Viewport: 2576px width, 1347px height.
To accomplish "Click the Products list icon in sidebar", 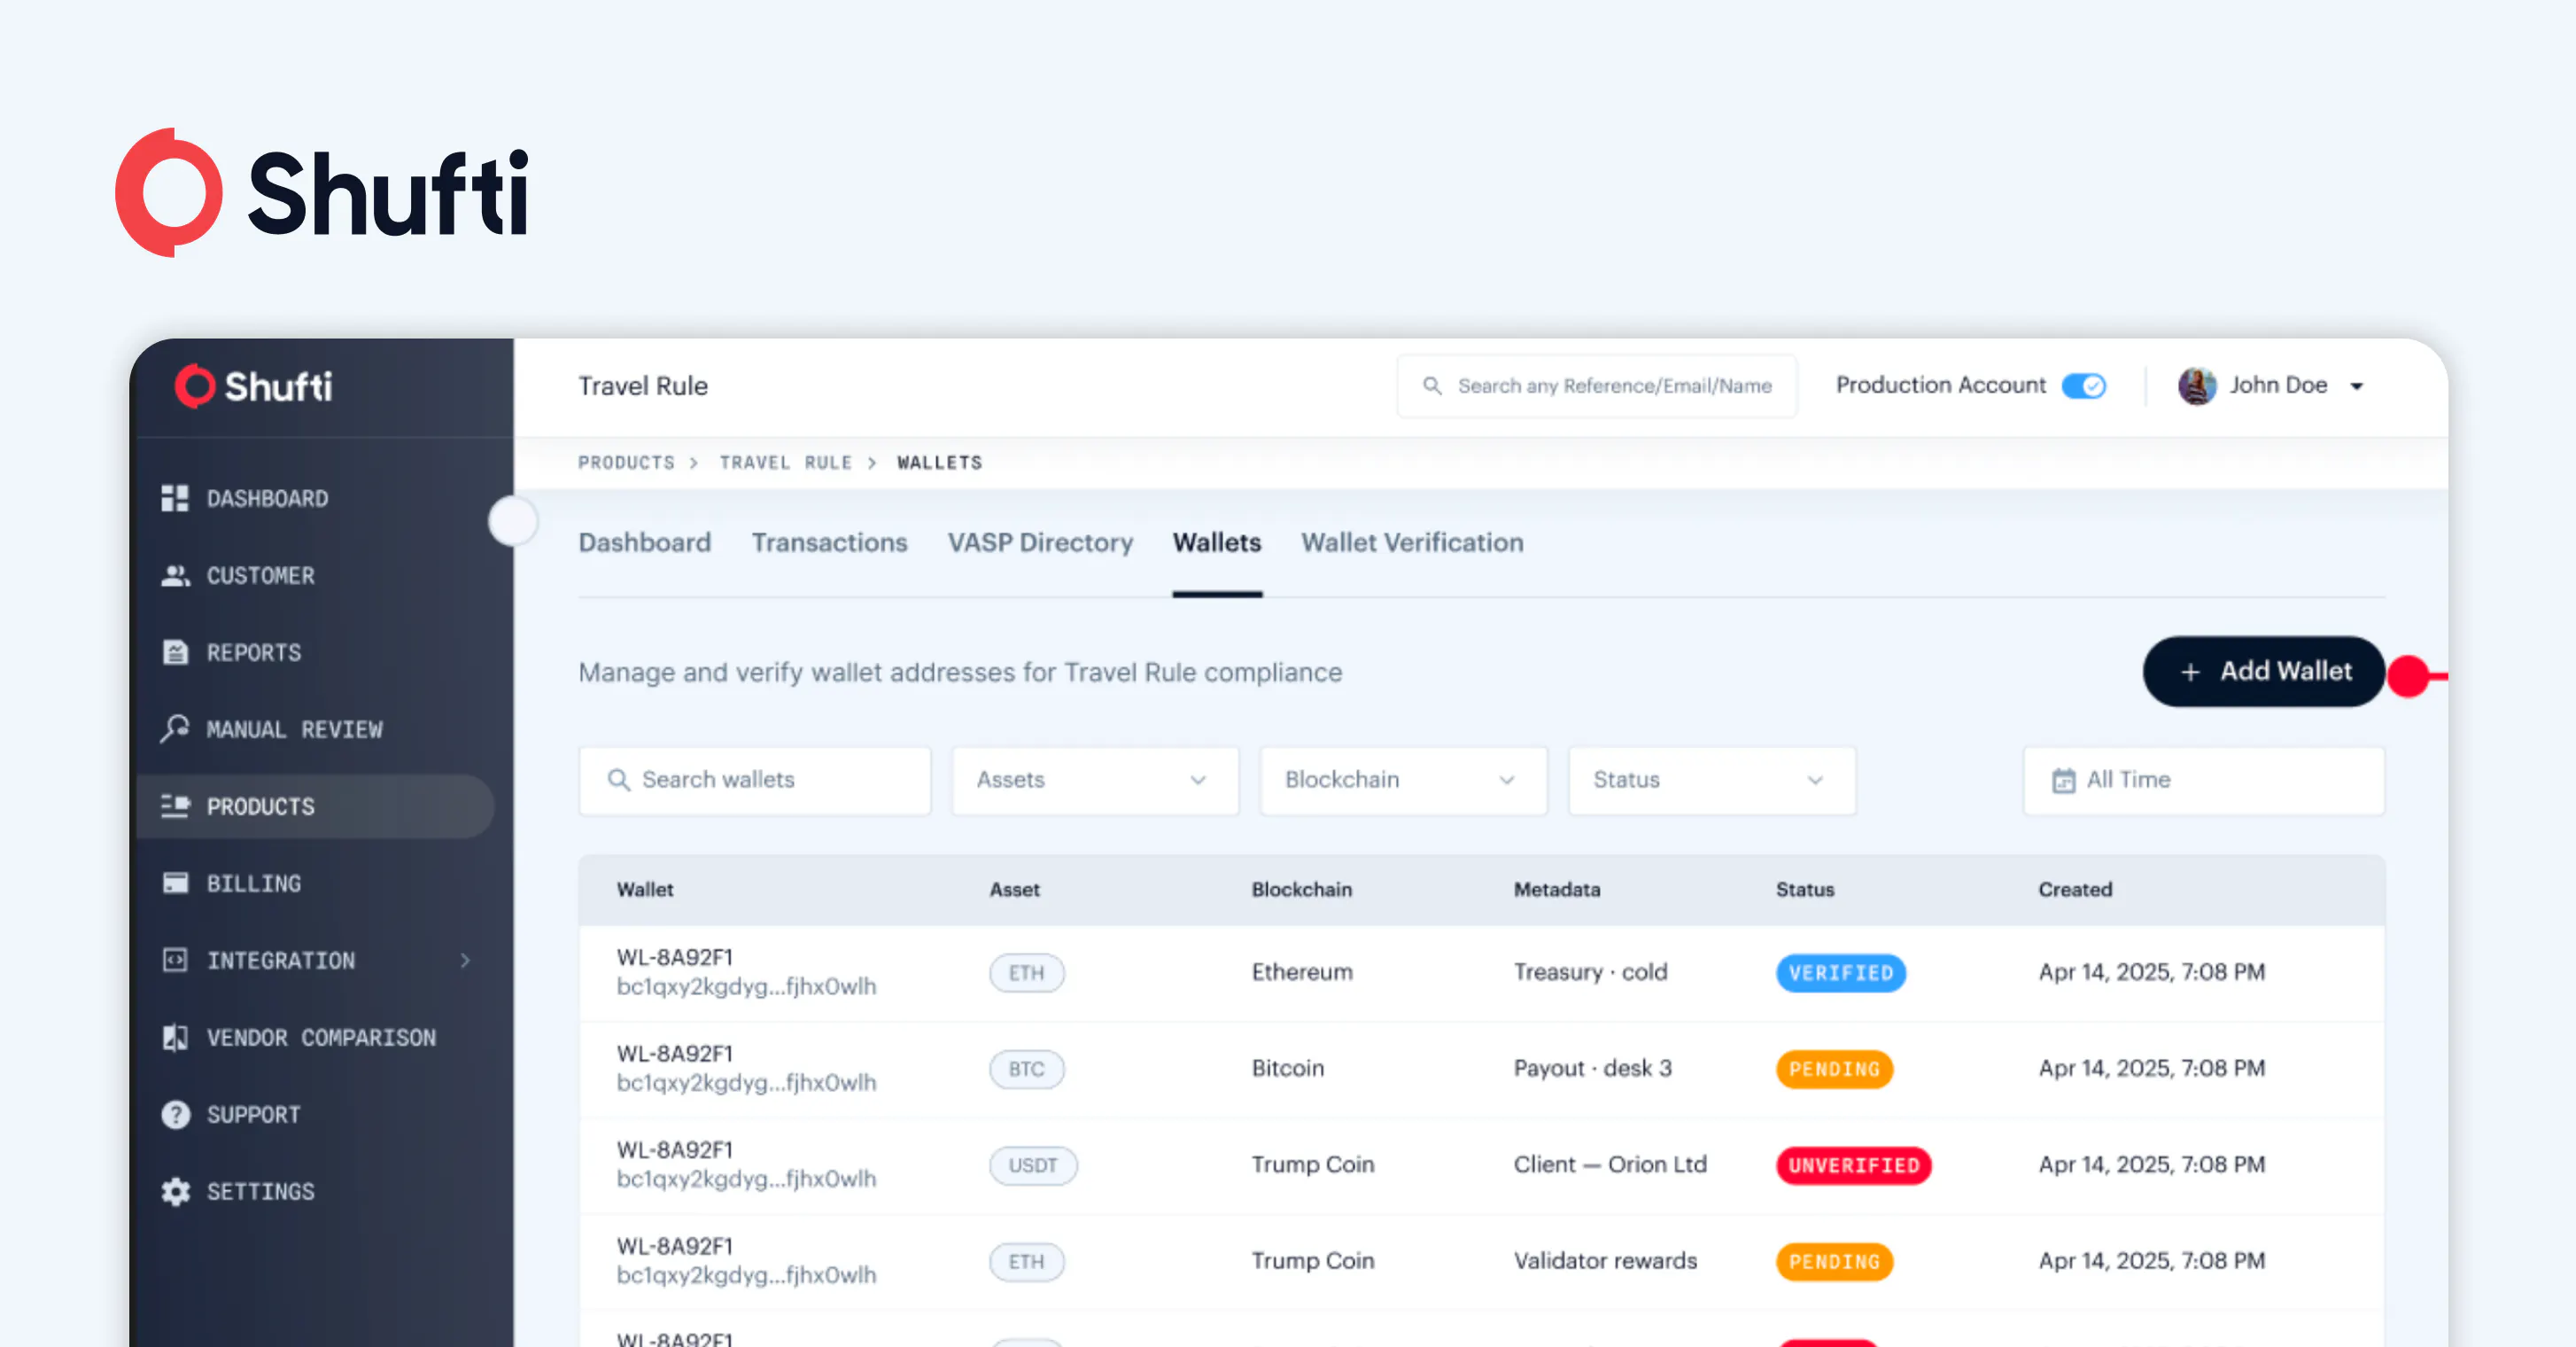I will point(175,806).
